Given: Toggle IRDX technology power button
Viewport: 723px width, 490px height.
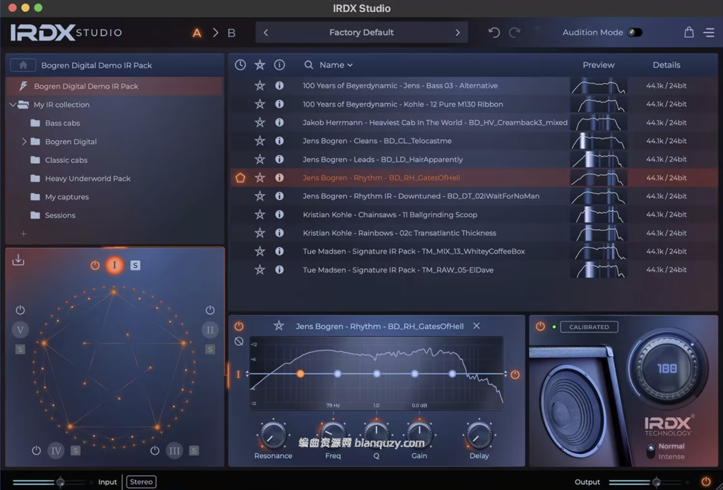Looking at the screenshot, I should 540,326.
